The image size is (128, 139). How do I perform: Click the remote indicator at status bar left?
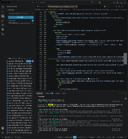2,137
